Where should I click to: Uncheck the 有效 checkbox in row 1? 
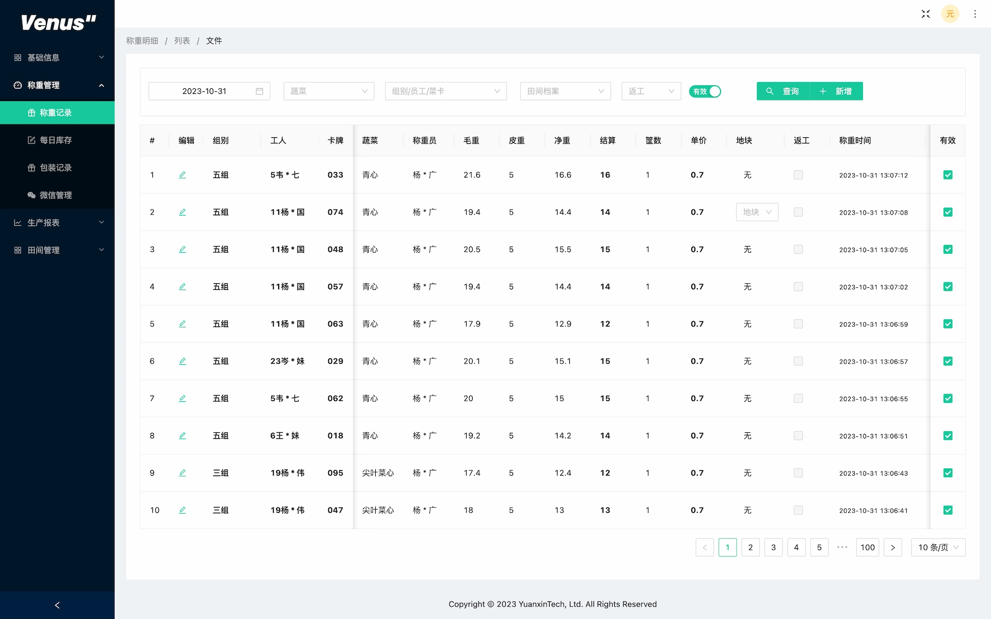pyautogui.click(x=948, y=175)
